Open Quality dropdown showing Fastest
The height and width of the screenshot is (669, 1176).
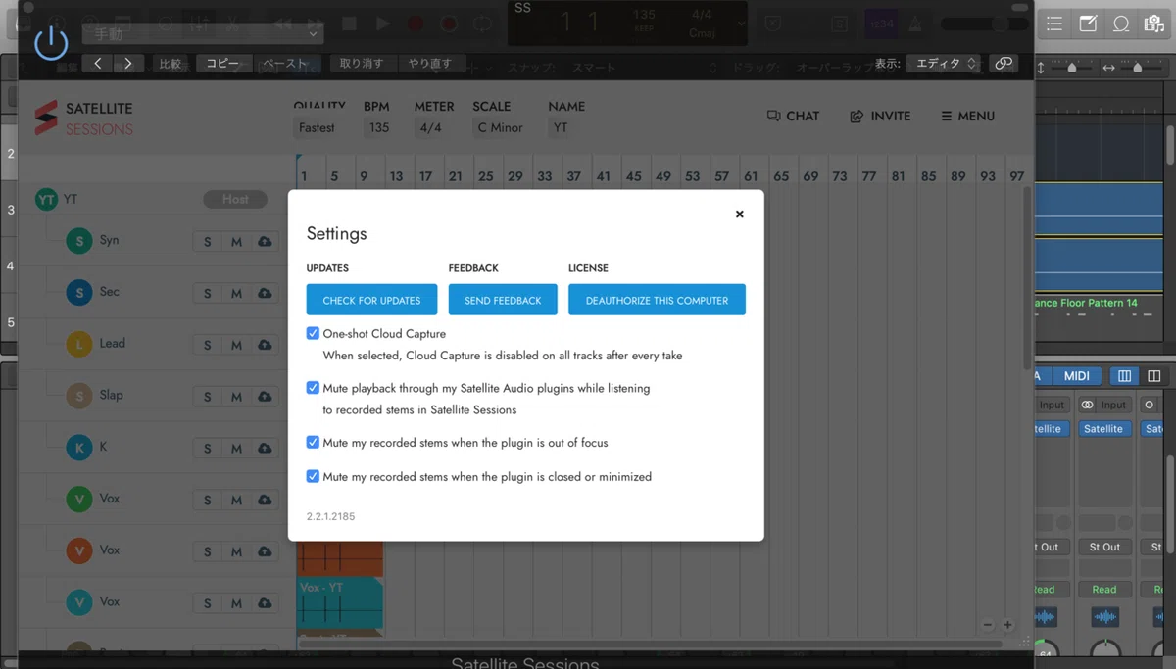319,127
